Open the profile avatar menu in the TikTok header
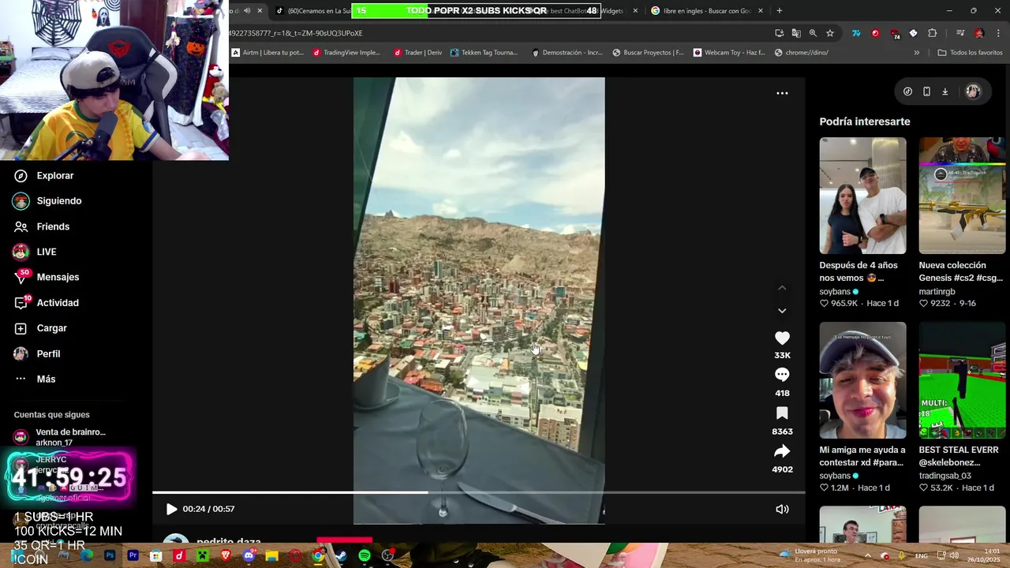Image resolution: width=1010 pixels, height=568 pixels. pos(973,92)
